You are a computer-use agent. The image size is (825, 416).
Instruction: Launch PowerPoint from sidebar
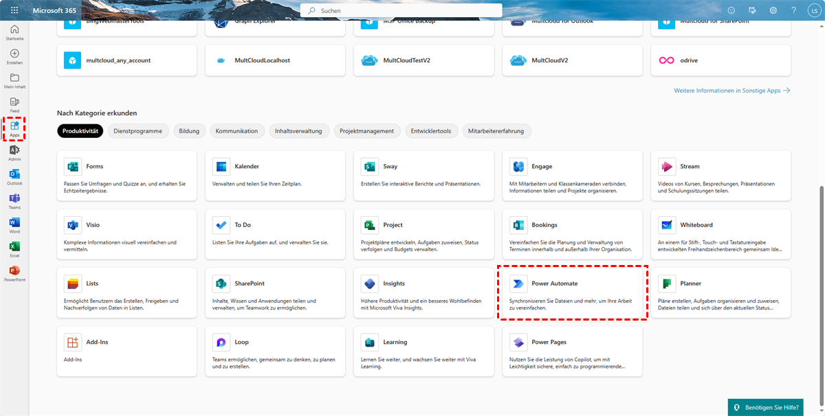click(x=14, y=273)
